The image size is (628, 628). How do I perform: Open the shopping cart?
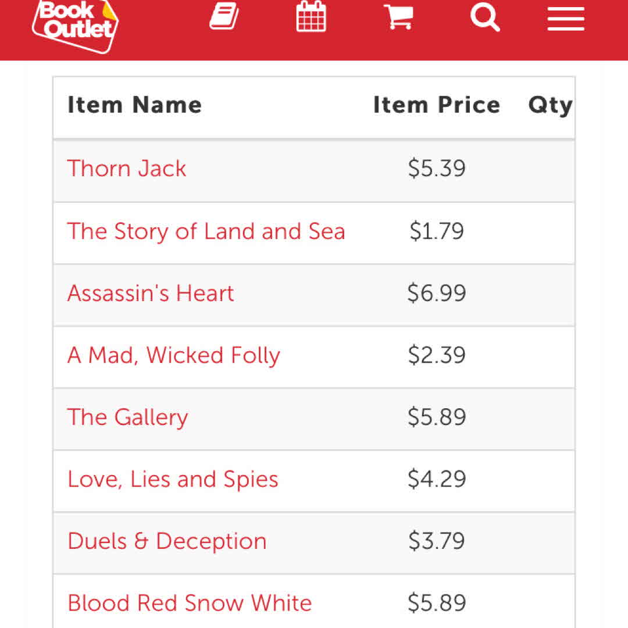tap(399, 17)
